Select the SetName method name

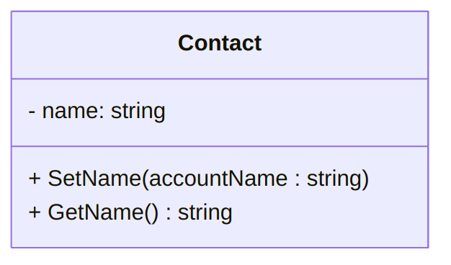94,179
